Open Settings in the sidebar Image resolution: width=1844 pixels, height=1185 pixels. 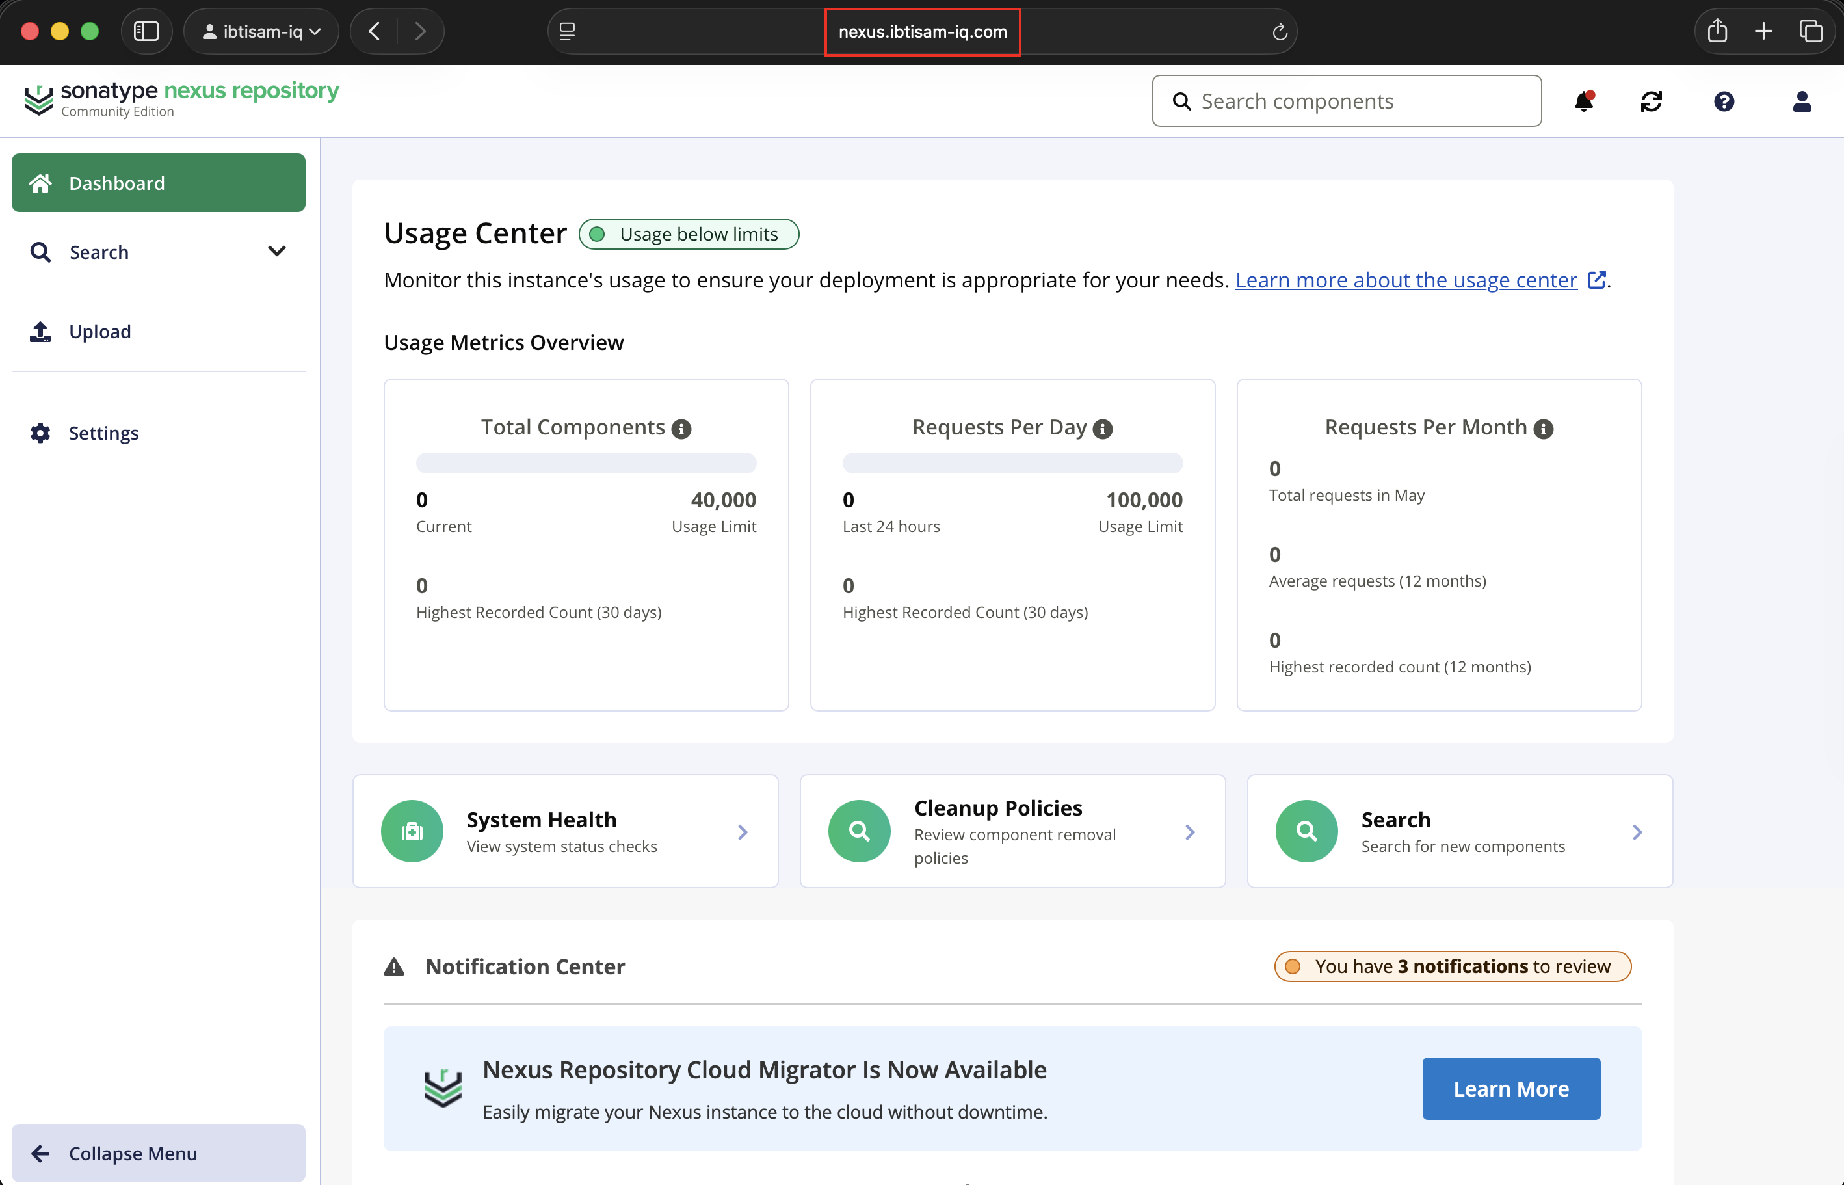pos(159,433)
